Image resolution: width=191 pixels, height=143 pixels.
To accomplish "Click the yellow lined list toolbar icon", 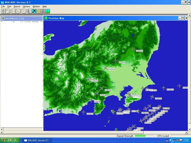I will 39,11.
